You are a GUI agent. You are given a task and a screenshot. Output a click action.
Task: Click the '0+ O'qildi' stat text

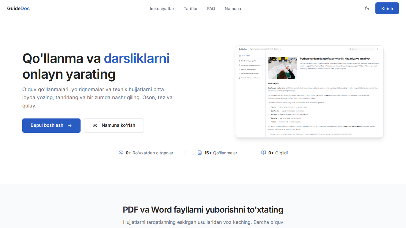[x=278, y=153]
